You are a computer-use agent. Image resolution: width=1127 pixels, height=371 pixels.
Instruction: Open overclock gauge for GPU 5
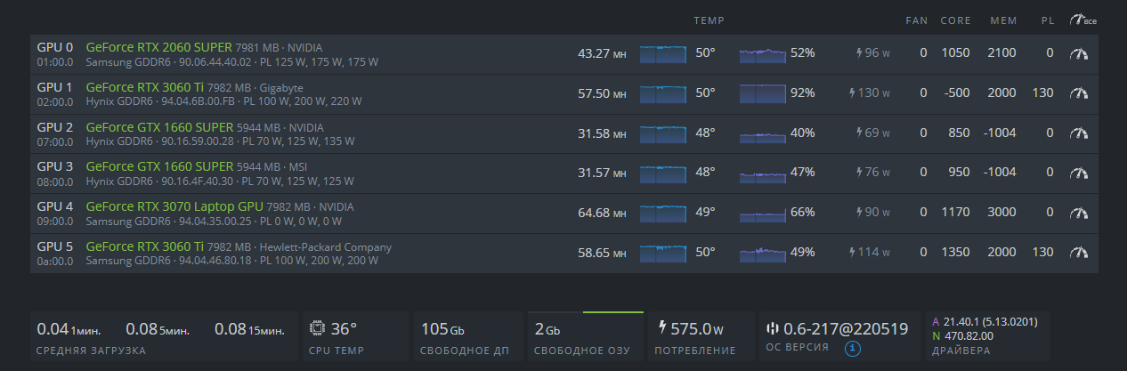(1079, 252)
